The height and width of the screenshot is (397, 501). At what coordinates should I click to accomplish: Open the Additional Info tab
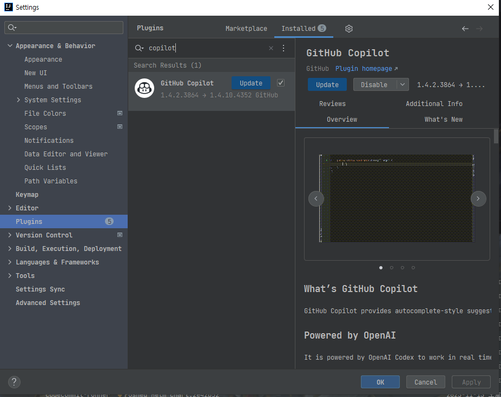tap(434, 104)
